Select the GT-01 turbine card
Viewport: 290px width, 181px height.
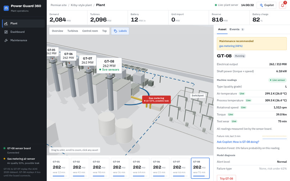(x=60, y=168)
